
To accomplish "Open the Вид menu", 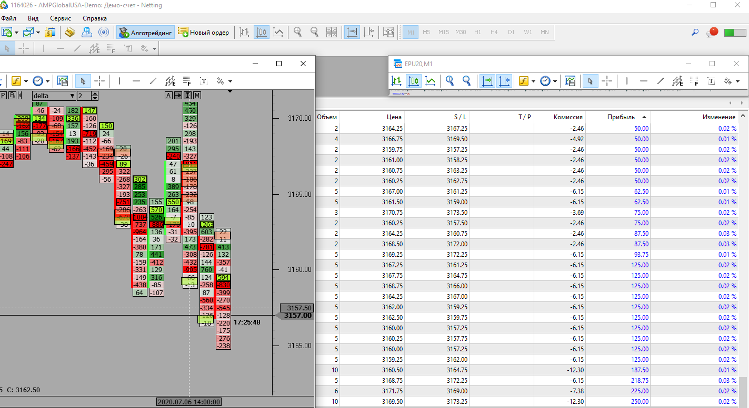I will coord(33,18).
